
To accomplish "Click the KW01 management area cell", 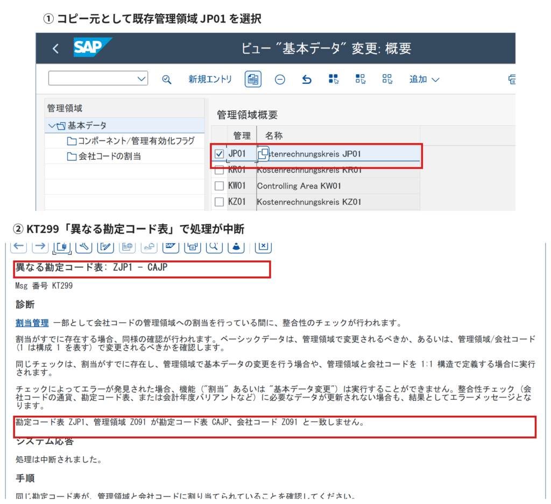I will point(242,186).
